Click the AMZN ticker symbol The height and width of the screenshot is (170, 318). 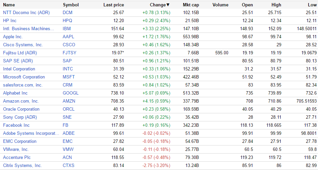(69, 101)
